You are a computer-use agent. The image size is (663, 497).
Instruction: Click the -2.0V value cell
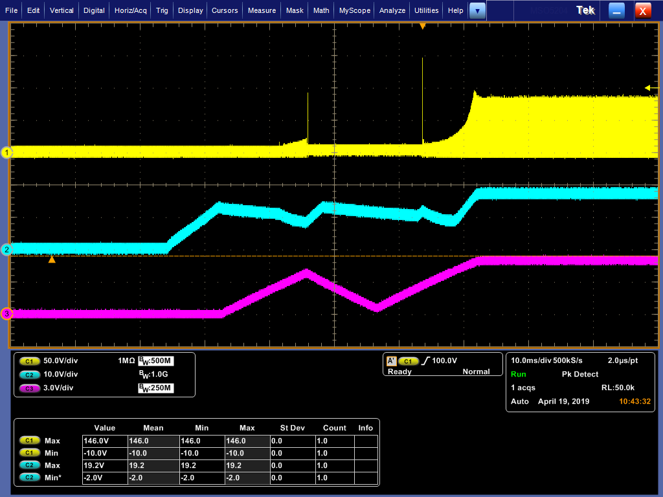coord(105,478)
